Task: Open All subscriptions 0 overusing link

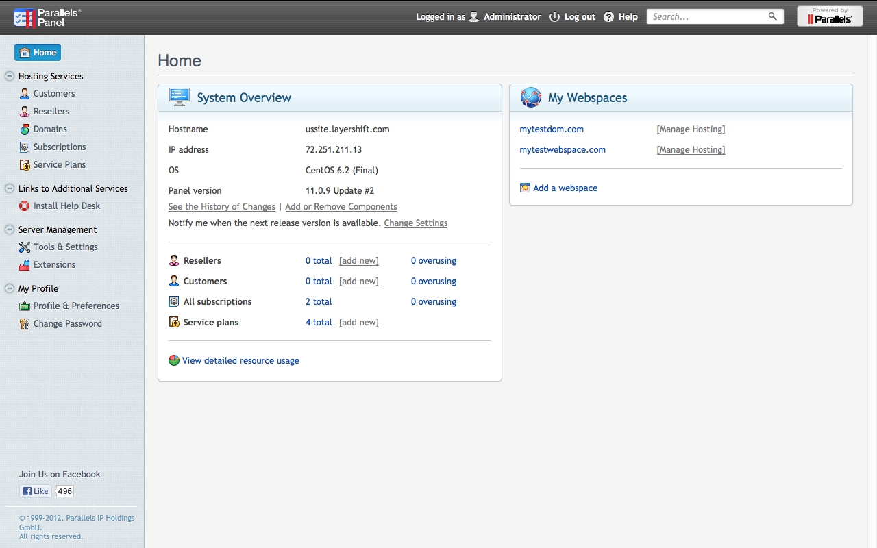Action: point(434,302)
